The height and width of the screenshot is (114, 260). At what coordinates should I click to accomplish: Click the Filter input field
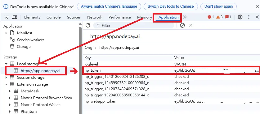pos(134,25)
